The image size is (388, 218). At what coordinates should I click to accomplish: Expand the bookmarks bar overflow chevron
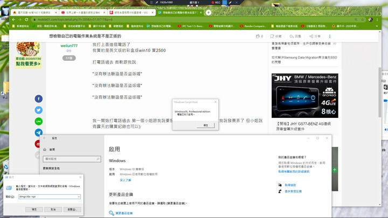pos(377,26)
